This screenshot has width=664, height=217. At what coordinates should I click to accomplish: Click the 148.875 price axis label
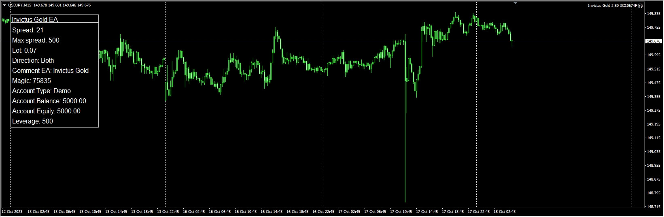point(654,179)
